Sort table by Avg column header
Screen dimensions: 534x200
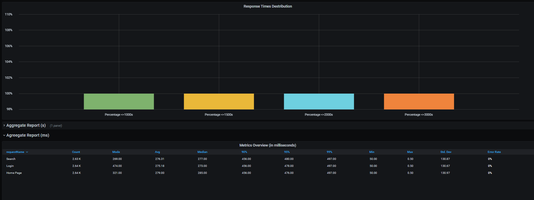tap(157, 152)
